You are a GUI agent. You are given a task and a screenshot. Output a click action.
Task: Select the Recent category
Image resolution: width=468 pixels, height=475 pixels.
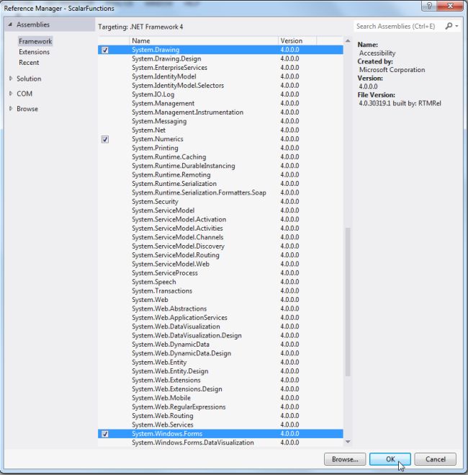(29, 63)
